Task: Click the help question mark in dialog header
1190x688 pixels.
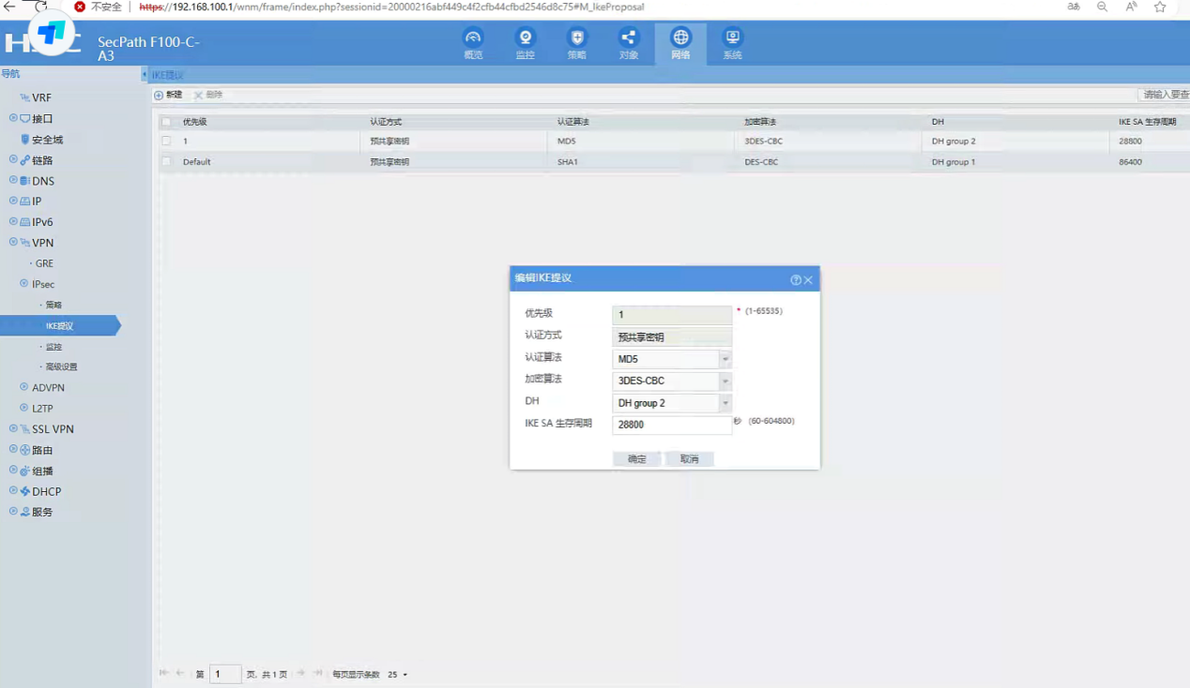Action: [x=796, y=280]
